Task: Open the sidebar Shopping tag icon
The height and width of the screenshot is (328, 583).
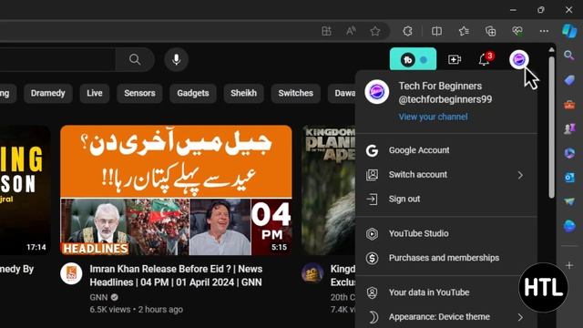Action: point(568,80)
